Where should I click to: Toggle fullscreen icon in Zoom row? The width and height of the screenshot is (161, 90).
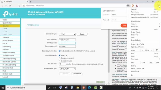coord(157,50)
